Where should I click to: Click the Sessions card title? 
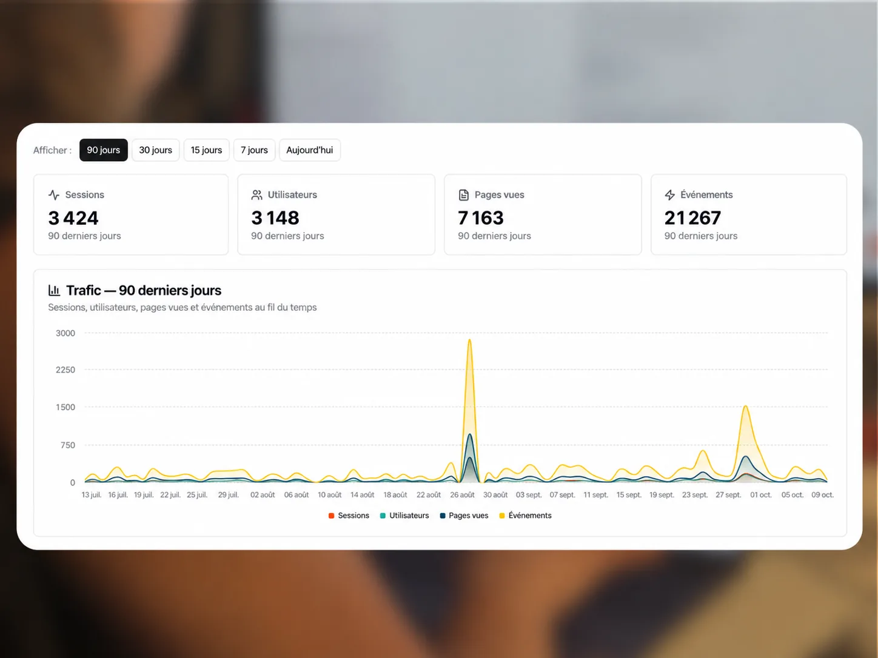84,195
